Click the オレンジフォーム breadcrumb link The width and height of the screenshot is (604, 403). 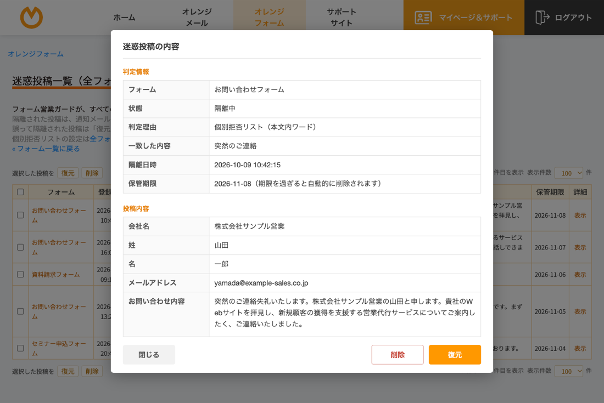tap(36, 54)
